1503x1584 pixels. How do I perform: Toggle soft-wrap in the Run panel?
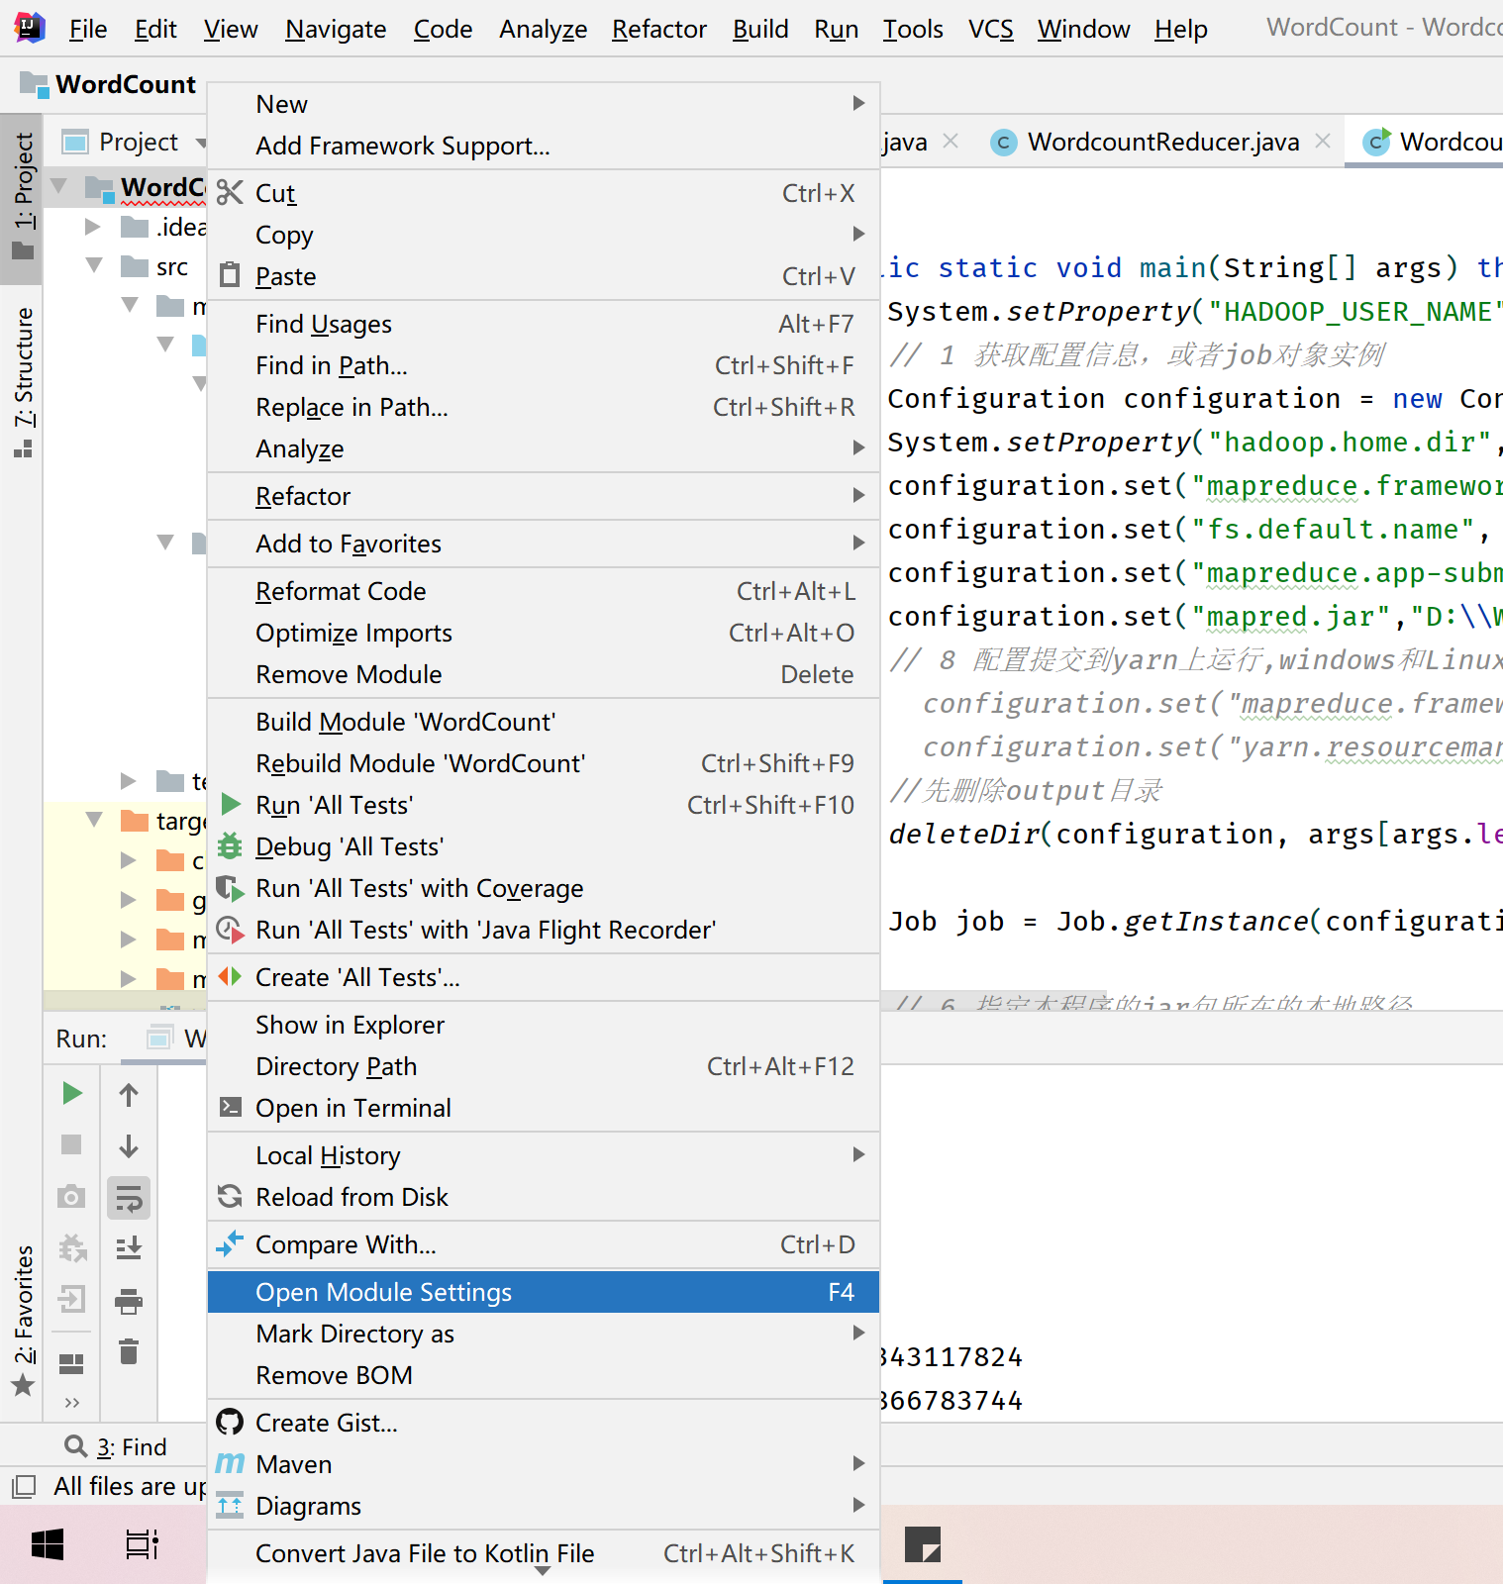[129, 1198]
